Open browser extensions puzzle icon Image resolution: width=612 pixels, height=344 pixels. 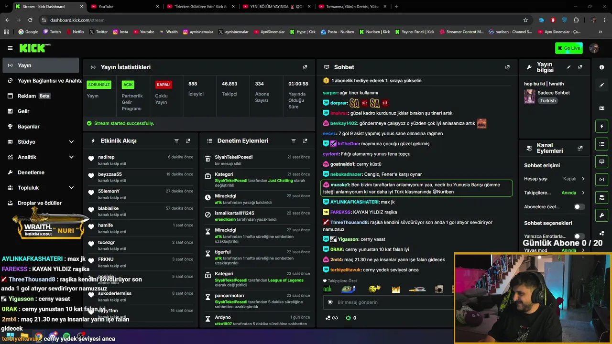point(576,20)
